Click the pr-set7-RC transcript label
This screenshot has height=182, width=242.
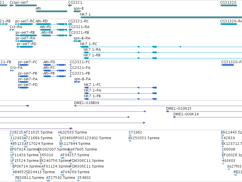[25, 21]
